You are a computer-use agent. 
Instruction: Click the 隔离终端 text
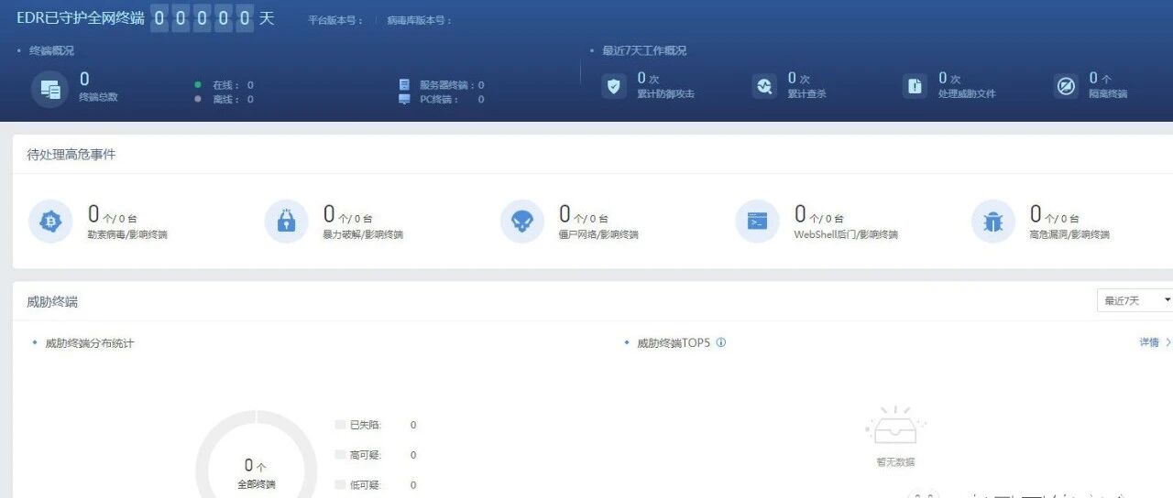pos(1108,93)
